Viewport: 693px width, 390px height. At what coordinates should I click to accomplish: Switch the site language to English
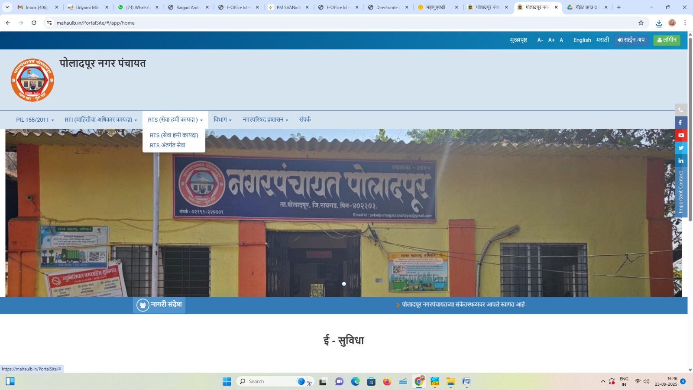(582, 40)
